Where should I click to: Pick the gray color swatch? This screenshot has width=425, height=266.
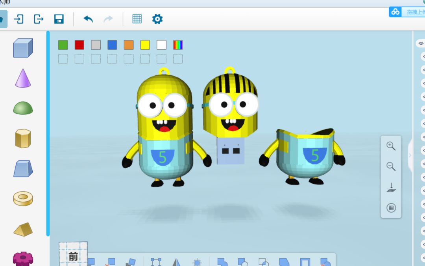point(96,45)
